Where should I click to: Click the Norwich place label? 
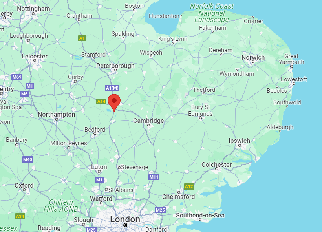point(253,57)
